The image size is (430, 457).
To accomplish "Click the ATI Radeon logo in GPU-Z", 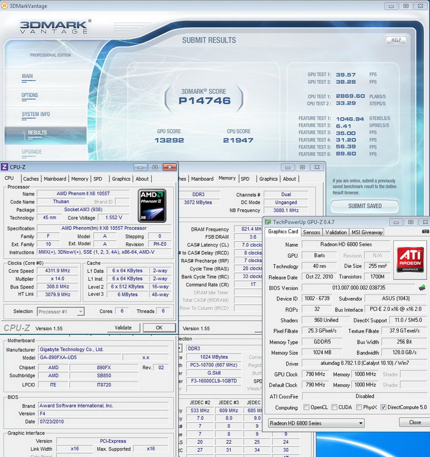I will [410, 260].
